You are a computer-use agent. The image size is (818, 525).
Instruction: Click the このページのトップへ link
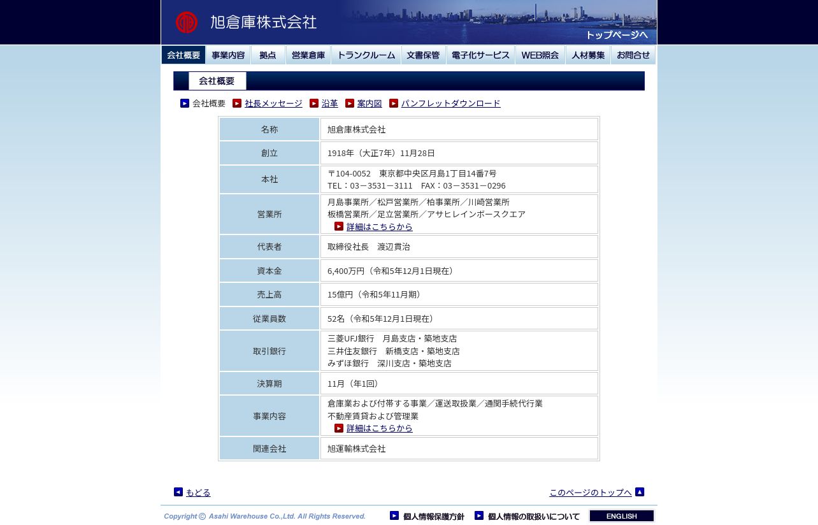tap(591, 493)
